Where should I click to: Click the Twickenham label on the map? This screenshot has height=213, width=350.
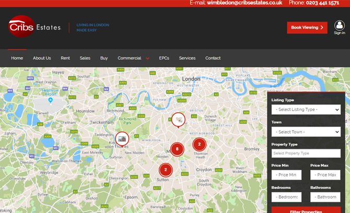click(x=102, y=122)
